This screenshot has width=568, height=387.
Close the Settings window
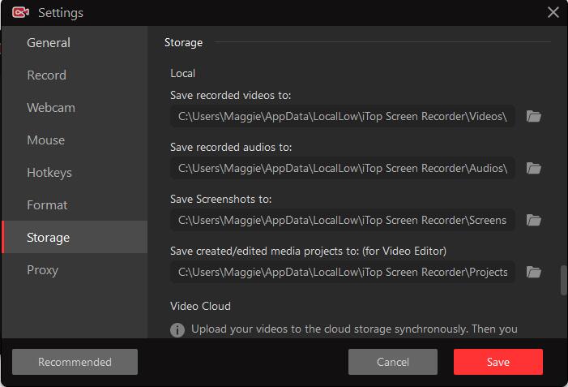pyautogui.click(x=553, y=12)
